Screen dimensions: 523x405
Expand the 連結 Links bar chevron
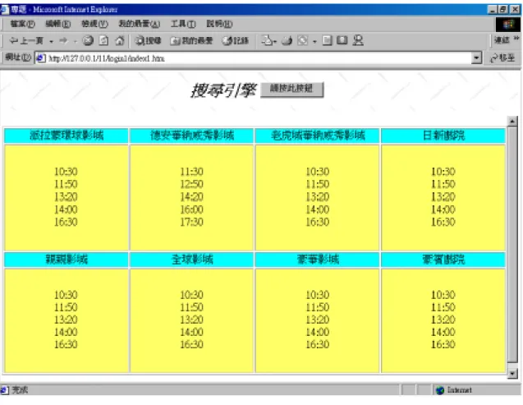(x=516, y=39)
